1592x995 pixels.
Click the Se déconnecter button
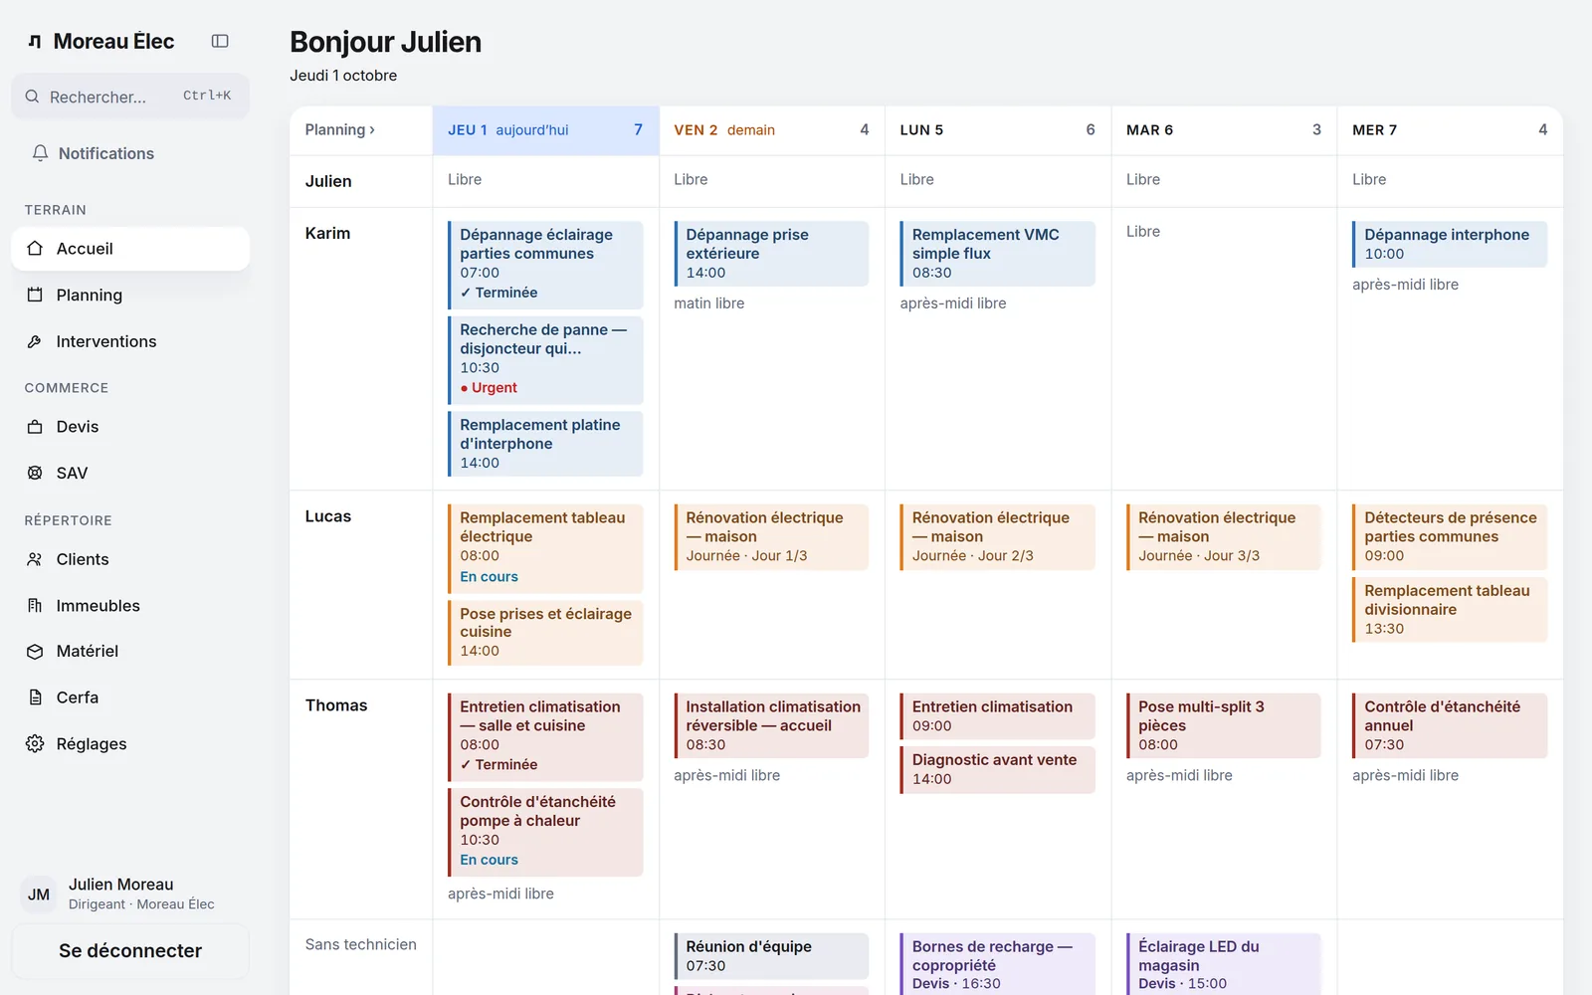tap(130, 951)
